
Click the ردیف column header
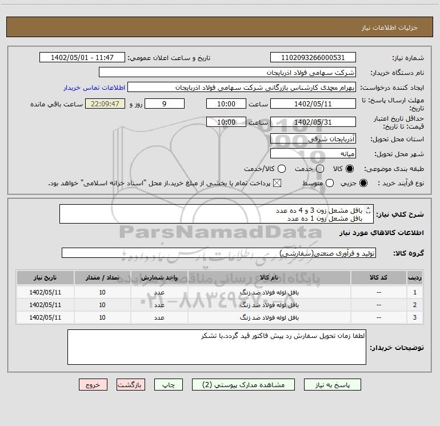[x=415, y=277]
